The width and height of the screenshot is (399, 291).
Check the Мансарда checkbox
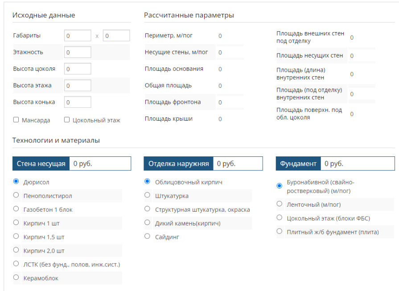(16, 120)
